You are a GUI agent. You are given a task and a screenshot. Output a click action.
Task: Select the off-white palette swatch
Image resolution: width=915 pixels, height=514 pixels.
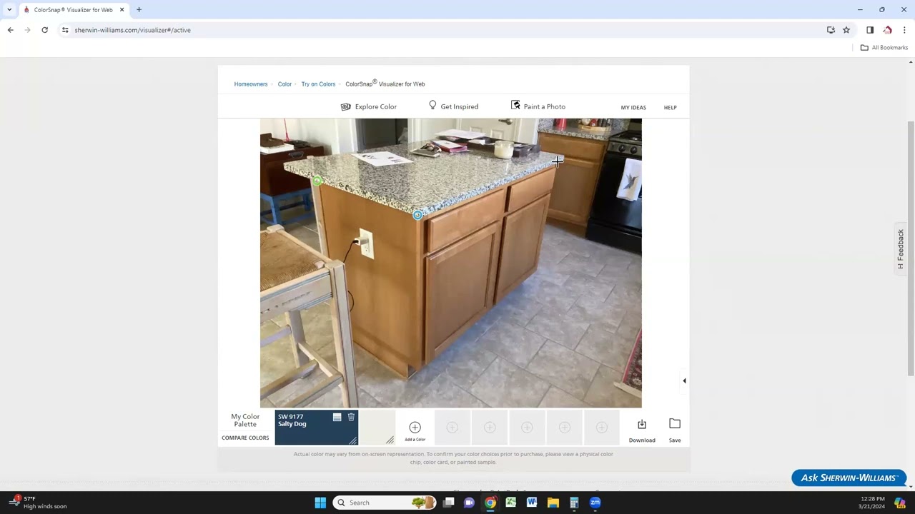[x=377, y=427]
